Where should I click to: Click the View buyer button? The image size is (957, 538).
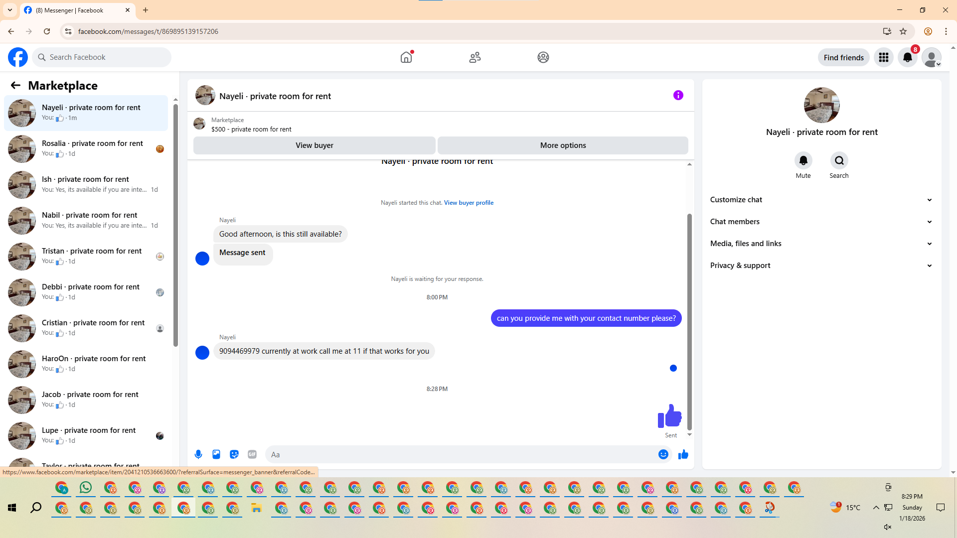coord(314,145)
